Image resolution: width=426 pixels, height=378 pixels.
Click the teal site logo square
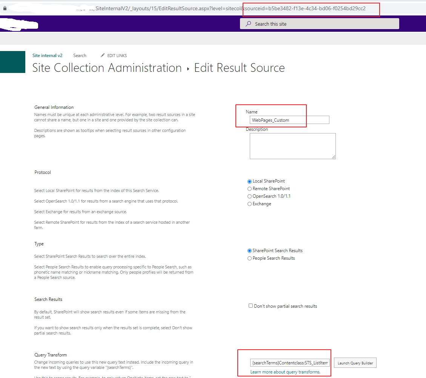point(12,62)
